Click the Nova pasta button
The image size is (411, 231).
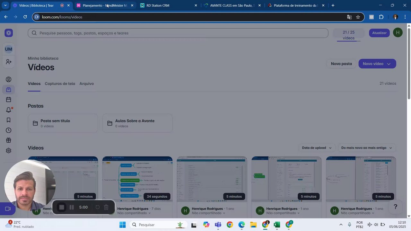(341, 64)
